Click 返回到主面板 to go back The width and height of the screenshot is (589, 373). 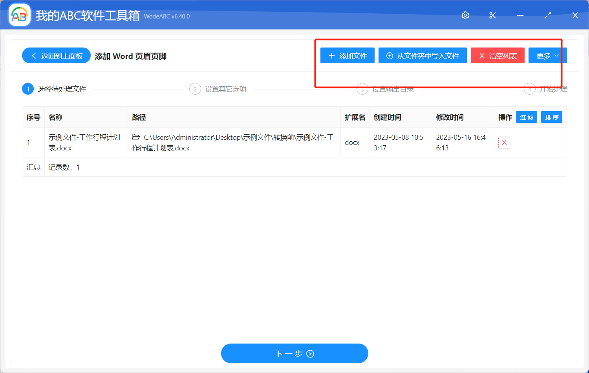(56, 55)
